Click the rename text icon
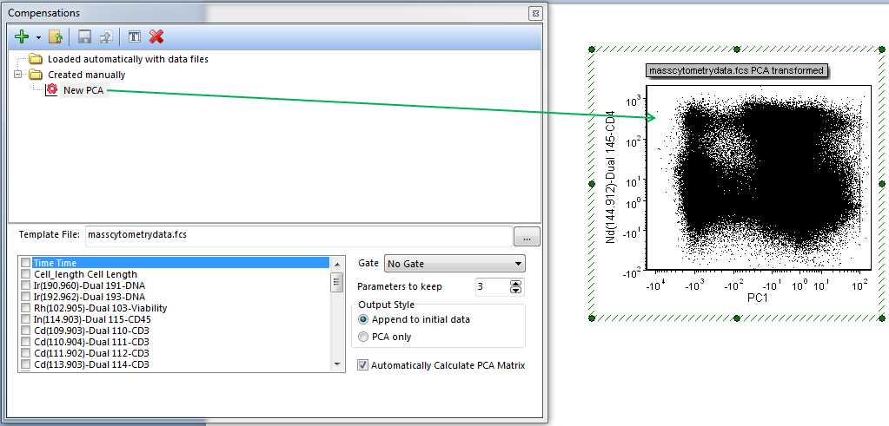 [135, 37]
